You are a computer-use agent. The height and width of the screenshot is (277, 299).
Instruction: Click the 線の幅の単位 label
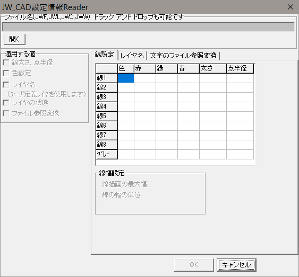pos(121,195)
